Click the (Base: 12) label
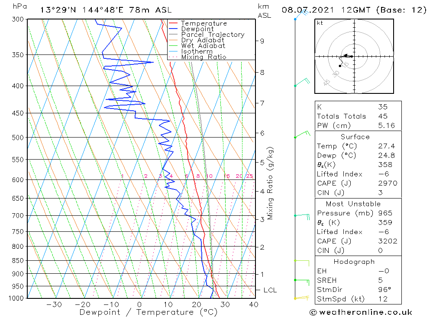This screenshot has width=433, height=317. click(x=401, y=10)
